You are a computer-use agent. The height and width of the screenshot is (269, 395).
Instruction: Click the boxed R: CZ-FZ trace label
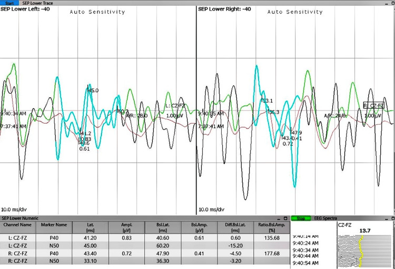coord(373,105)
